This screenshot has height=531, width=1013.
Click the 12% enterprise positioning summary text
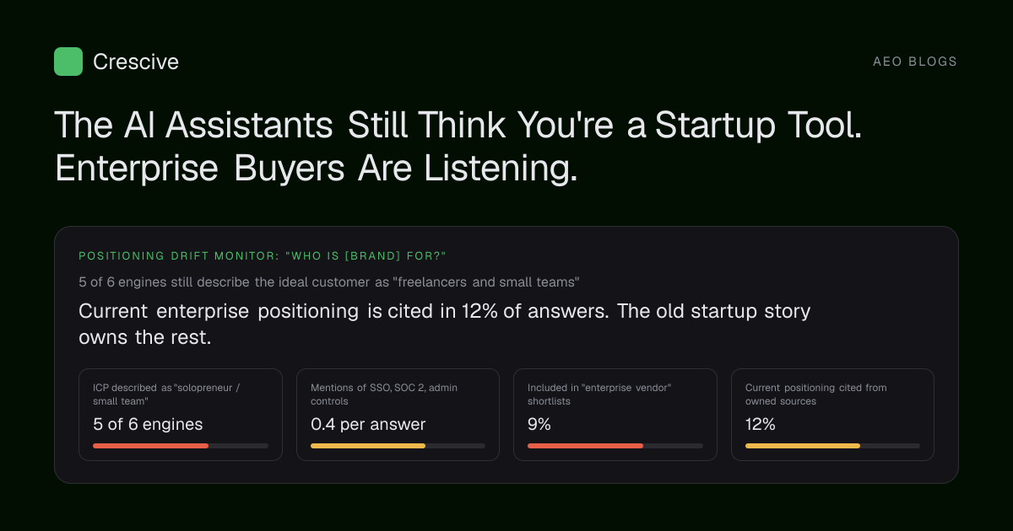pos(445,324)
